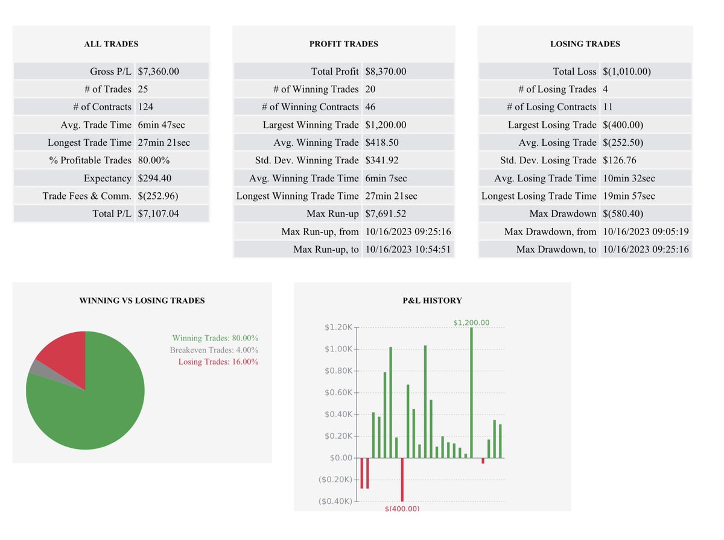The height and width of the screenshot is (540, 724).
Task: Click % Profitable Trades value 80.00%
Action: [x=153, y=160]
